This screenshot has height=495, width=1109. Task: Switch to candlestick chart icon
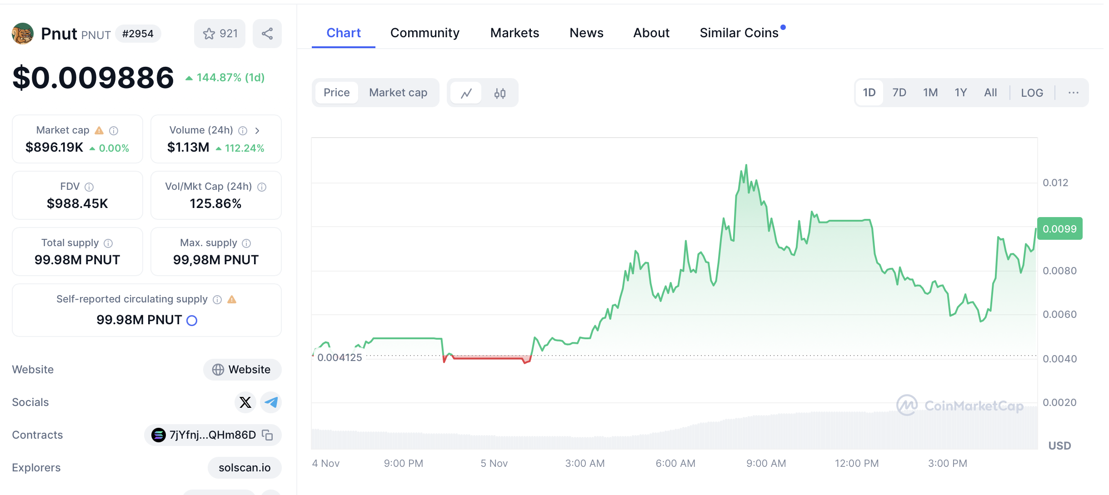click(x=500, y=93)
